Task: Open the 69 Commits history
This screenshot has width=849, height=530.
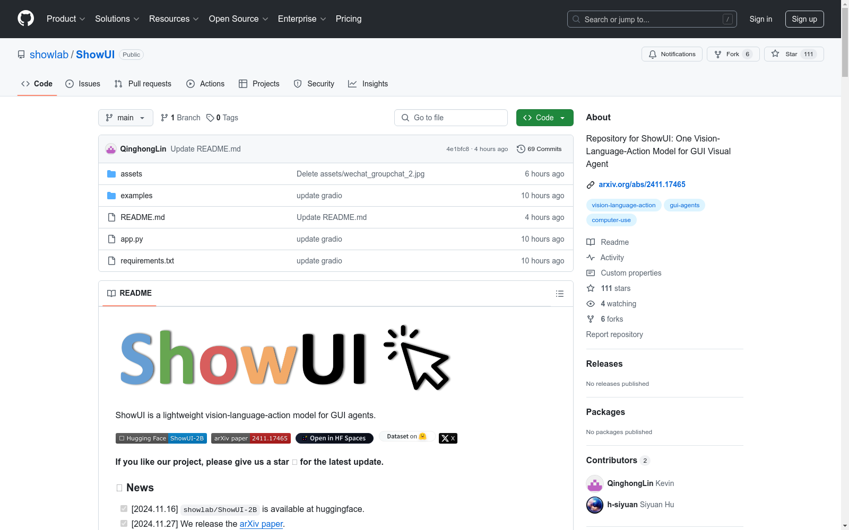Action: click(539, 149)
